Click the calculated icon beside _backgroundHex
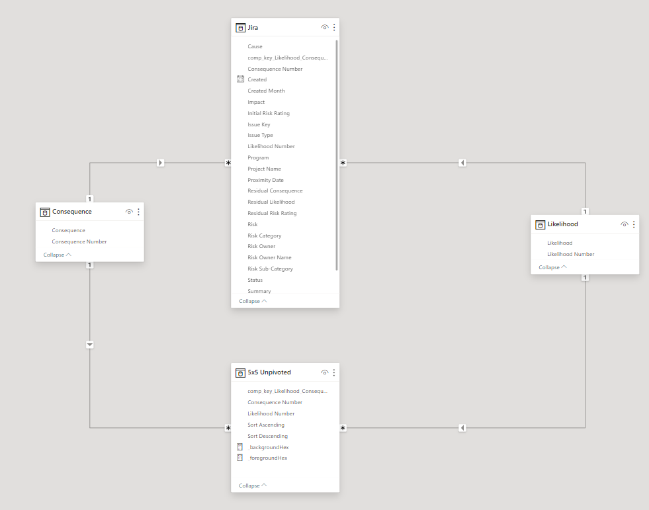This screenshot has height=510, width=649. tap(239, 446)
